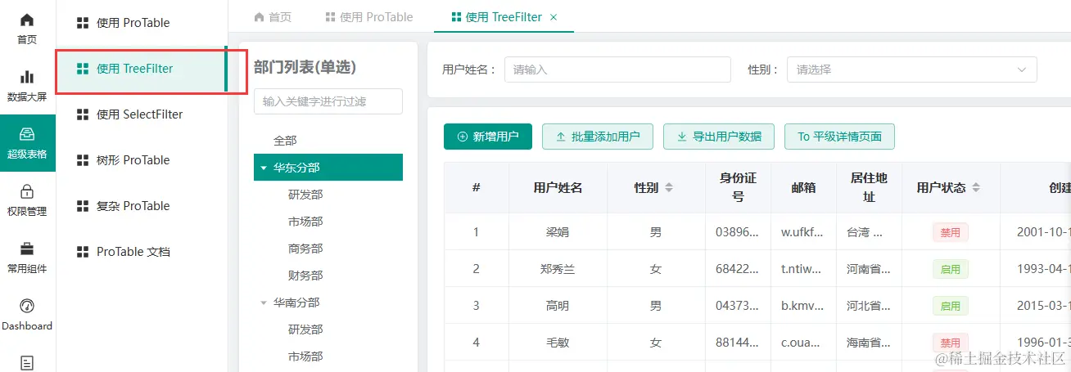Viewport: 1071px width, 372px height.
Task: Close the 使用 TreeFilter tab
Action: tap(554, 17)
